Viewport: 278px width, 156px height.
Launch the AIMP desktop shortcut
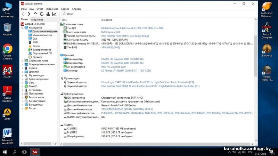tap(7, 114)
